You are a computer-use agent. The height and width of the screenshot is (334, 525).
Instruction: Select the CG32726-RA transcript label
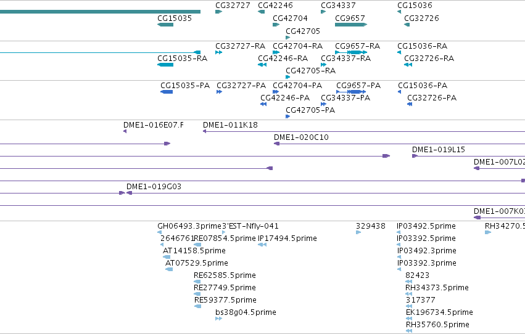pyautogui.click(x=429, y=58)
